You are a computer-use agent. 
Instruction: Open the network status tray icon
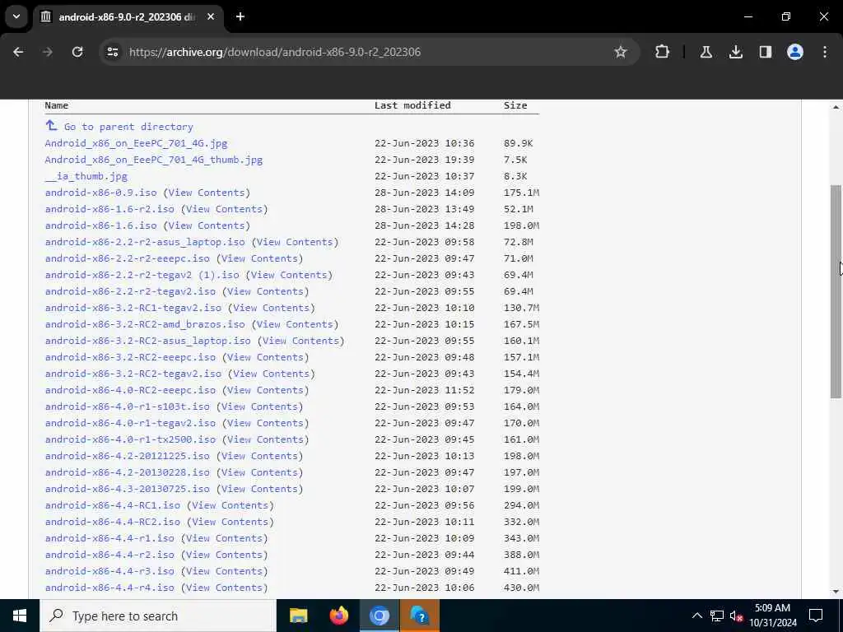pyautogui.click(x=717, y=616)
